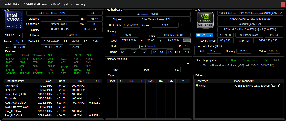The image size is (286, 121).
Task: Click the HVCI status label
Action: (276, 60)
